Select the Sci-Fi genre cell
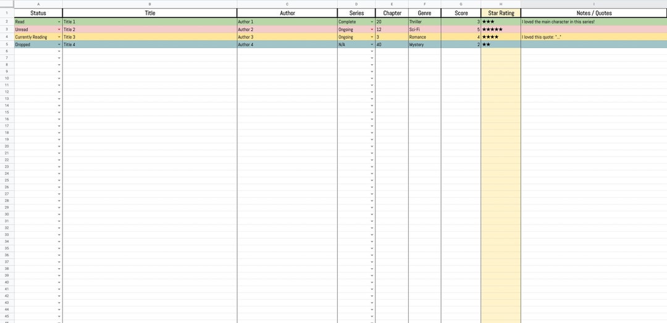Screen dimensions: 667x323 click(424, 30)
